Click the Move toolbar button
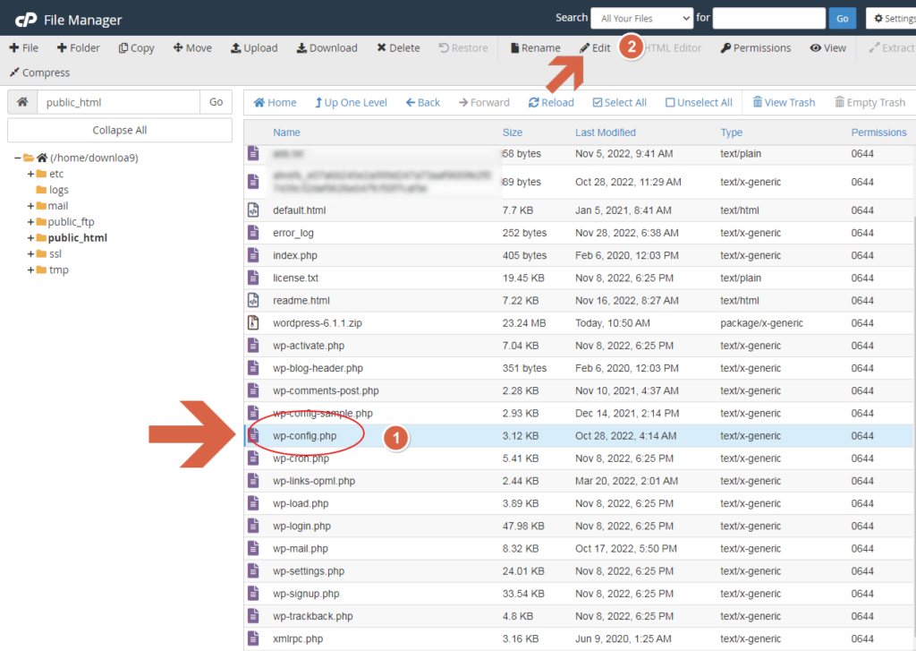This screenshot has height=651, width=916. point(192,48)
